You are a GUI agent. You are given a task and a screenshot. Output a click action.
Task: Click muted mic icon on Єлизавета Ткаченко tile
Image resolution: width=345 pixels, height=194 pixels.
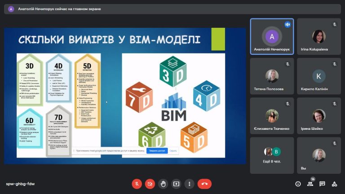coord(287,104)
